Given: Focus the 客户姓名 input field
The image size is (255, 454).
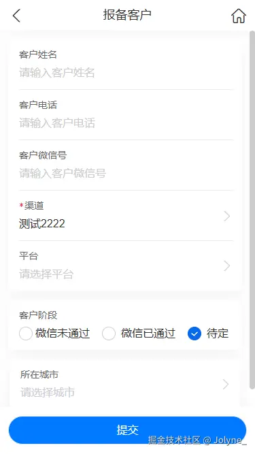Looking at the screenshot, I should pos(126,73).
